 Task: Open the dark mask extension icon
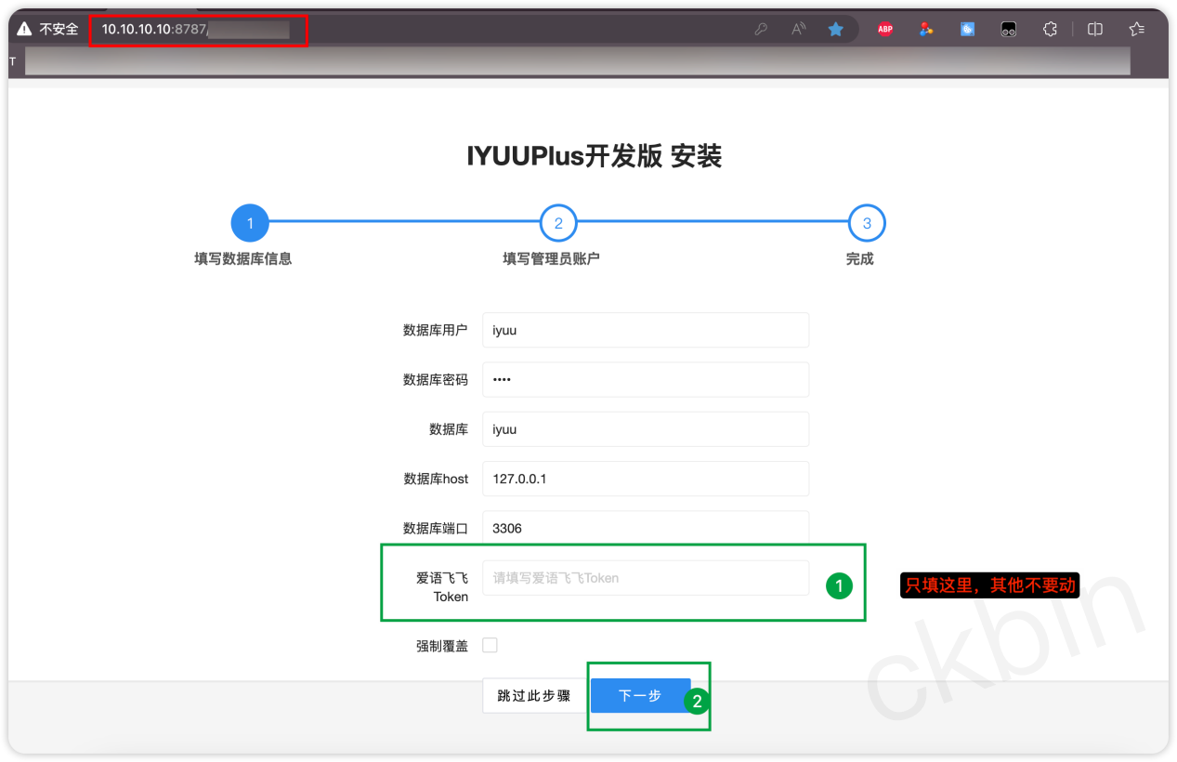point(1008,30)
